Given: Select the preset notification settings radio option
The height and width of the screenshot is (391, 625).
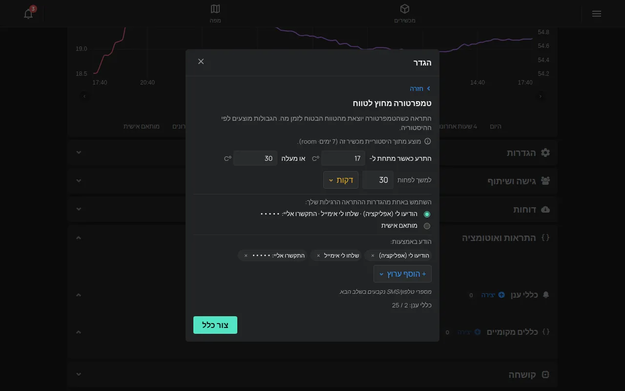Looking at the screenshot, I should pos(427,214).
